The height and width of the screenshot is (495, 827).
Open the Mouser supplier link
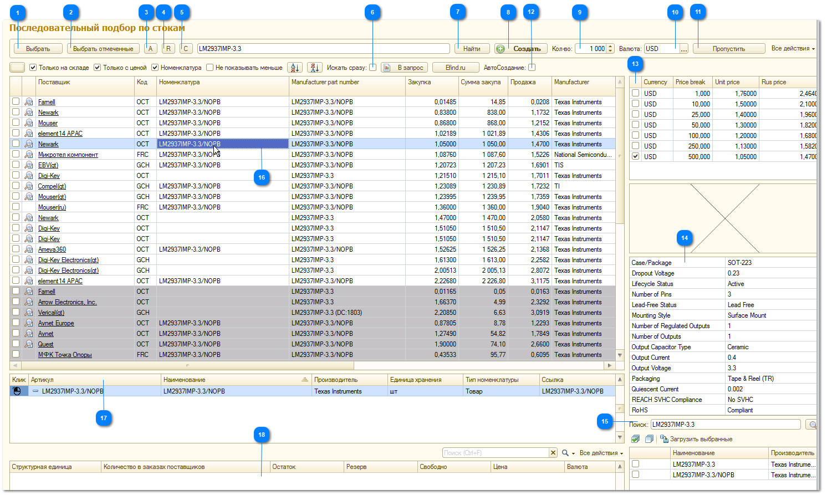click(x=48, y=123)
